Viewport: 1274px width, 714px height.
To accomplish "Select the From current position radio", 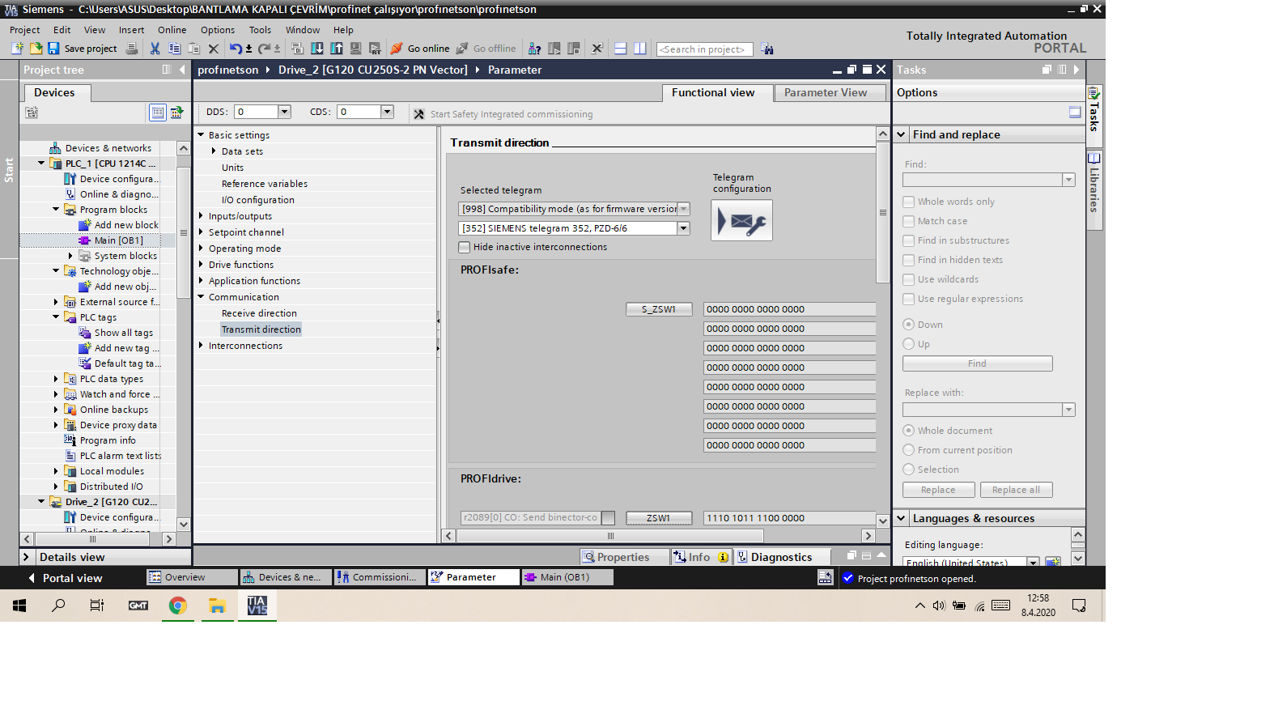I will (x=908, y=450).
